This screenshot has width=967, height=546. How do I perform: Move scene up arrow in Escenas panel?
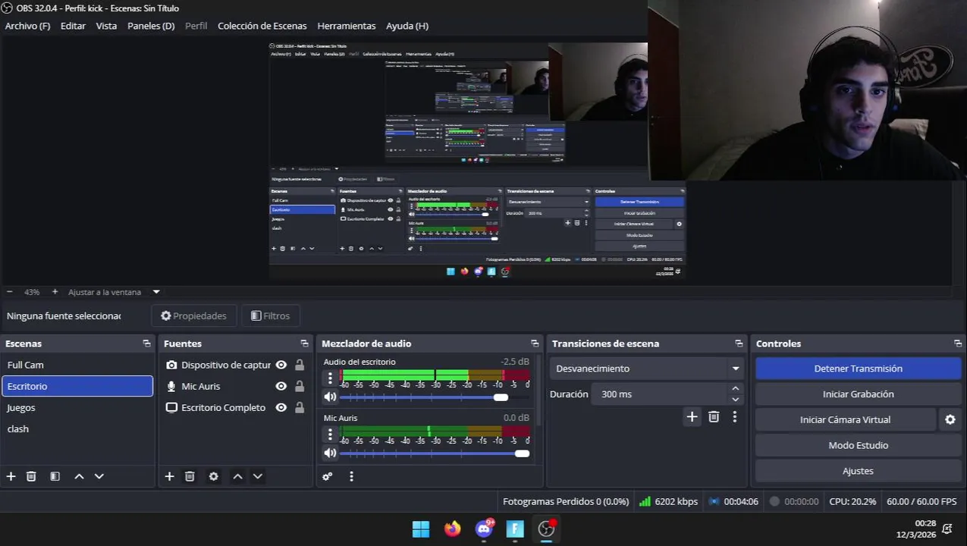point(79,476)
